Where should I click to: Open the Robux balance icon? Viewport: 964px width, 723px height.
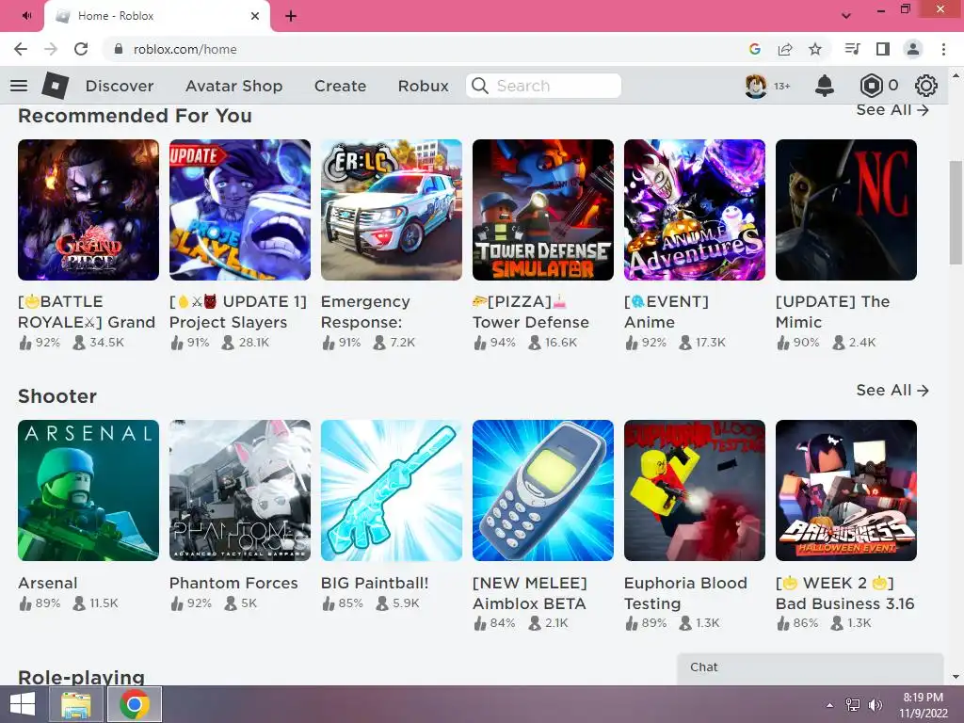click(871, 86)
